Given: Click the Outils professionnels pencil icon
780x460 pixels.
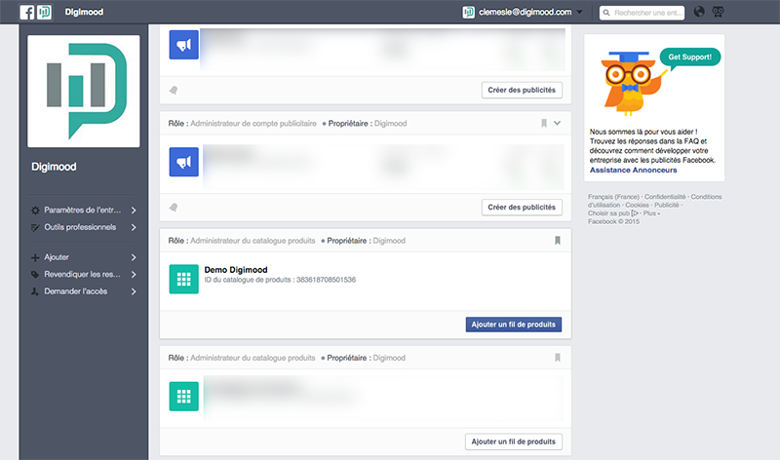Looking at the screenshot, I should 35,228.
